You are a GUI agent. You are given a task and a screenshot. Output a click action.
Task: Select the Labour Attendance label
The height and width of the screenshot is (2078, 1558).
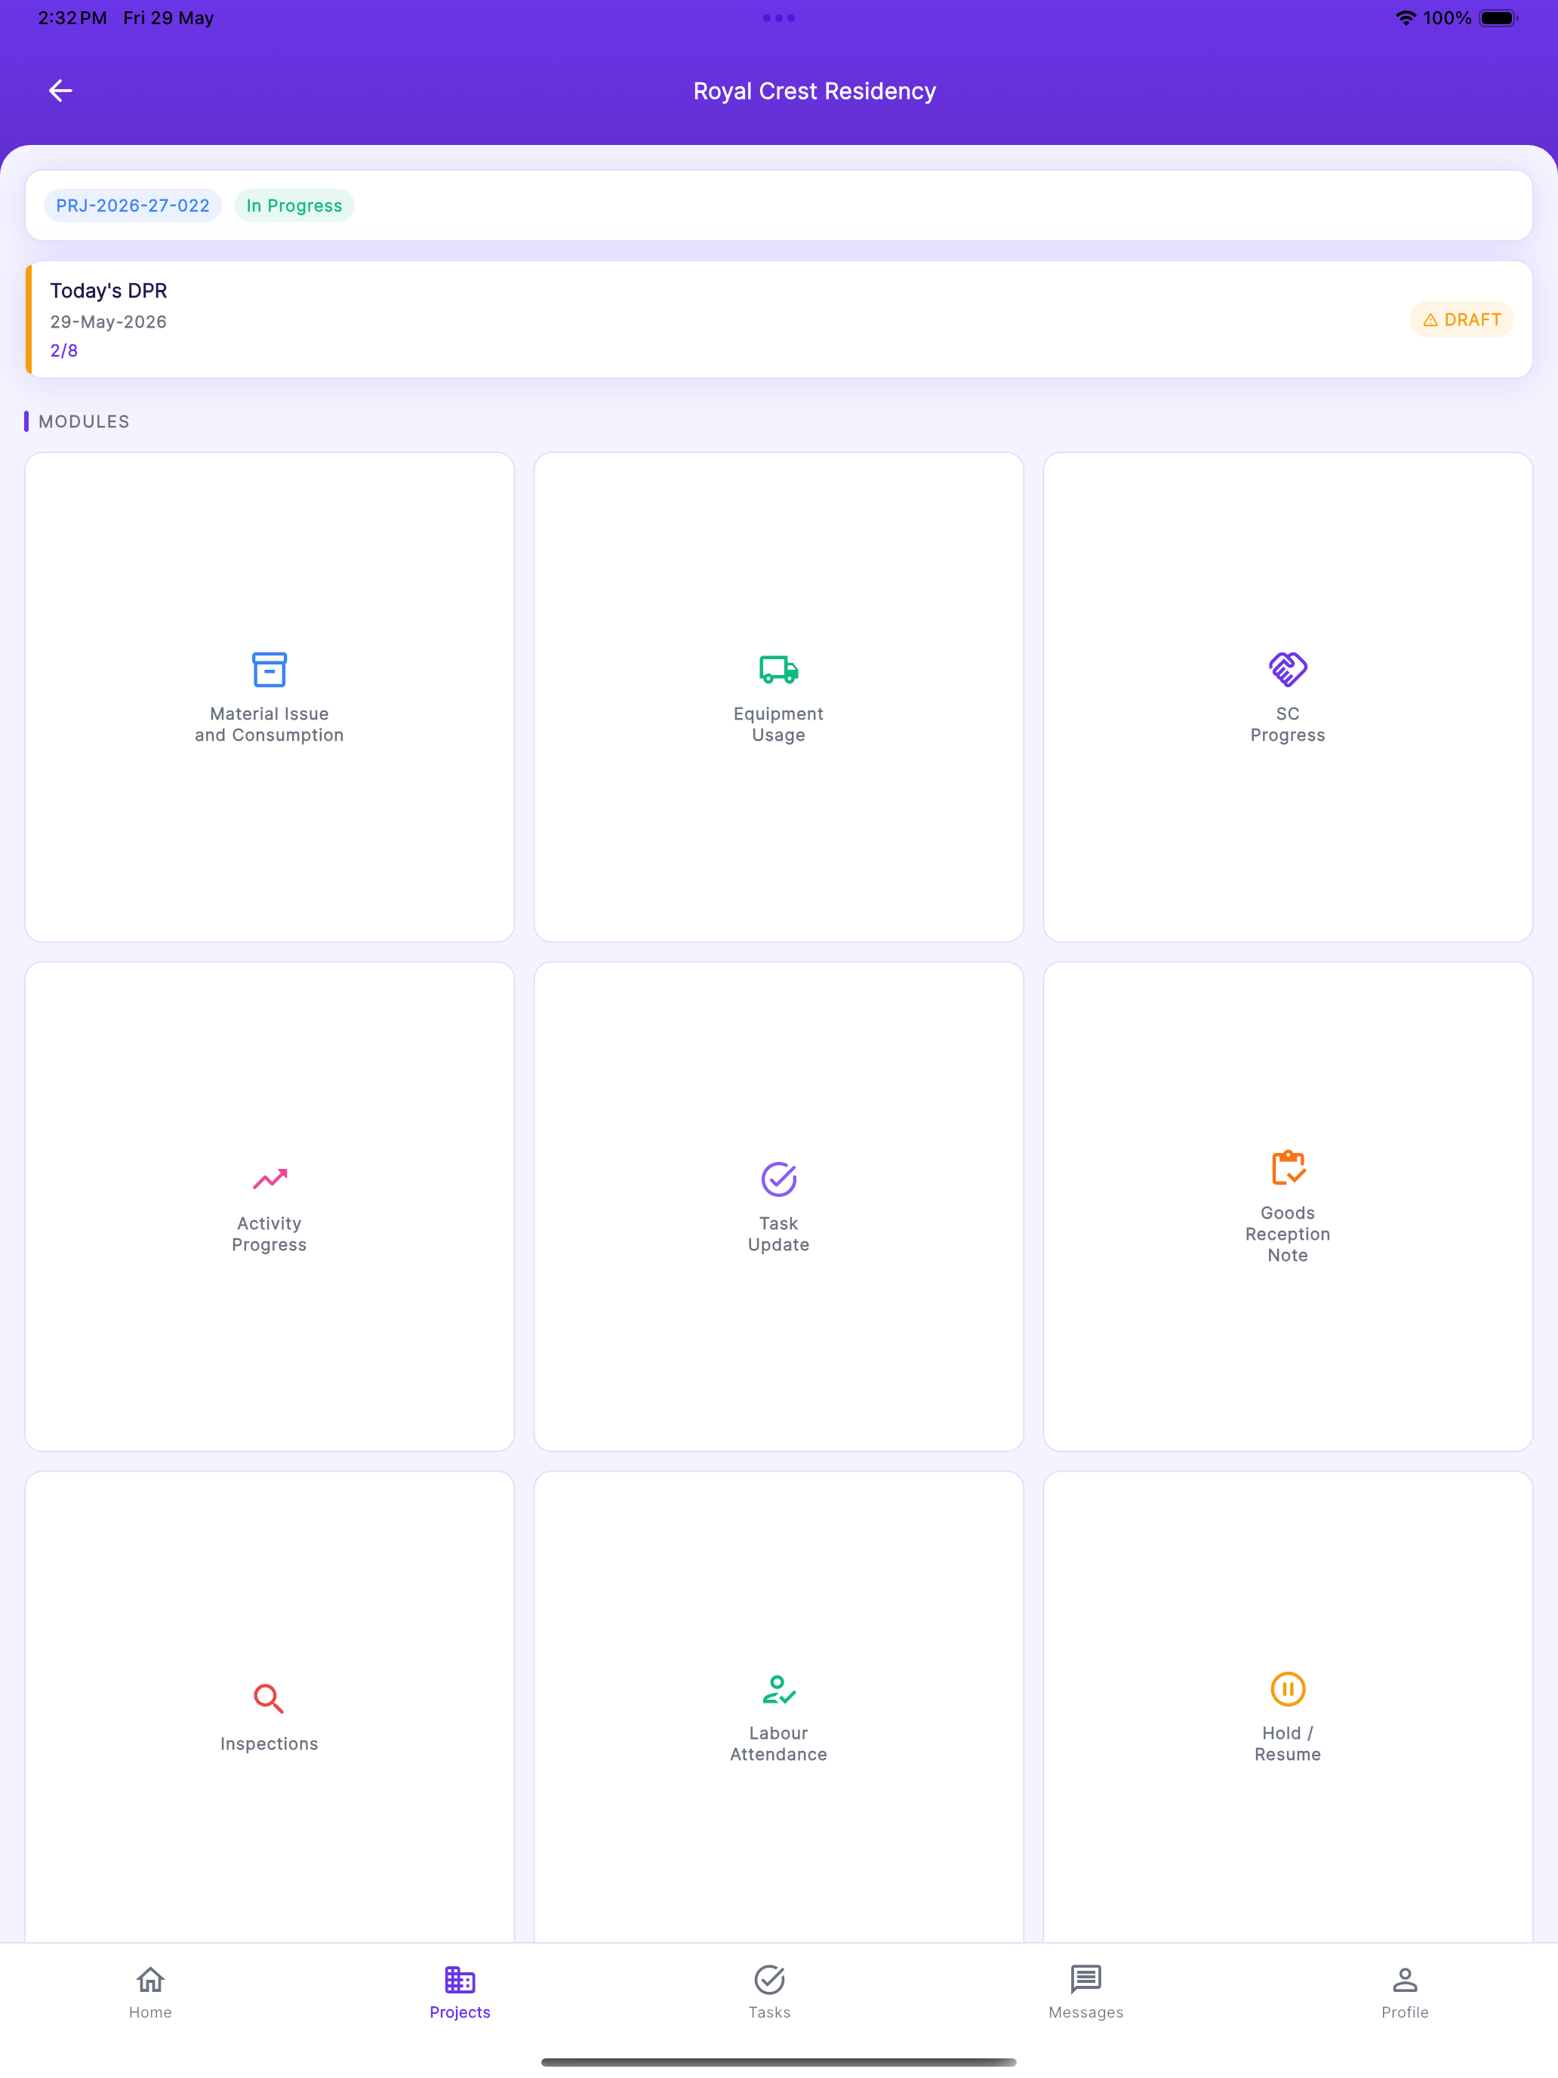tap(778, 1743)
